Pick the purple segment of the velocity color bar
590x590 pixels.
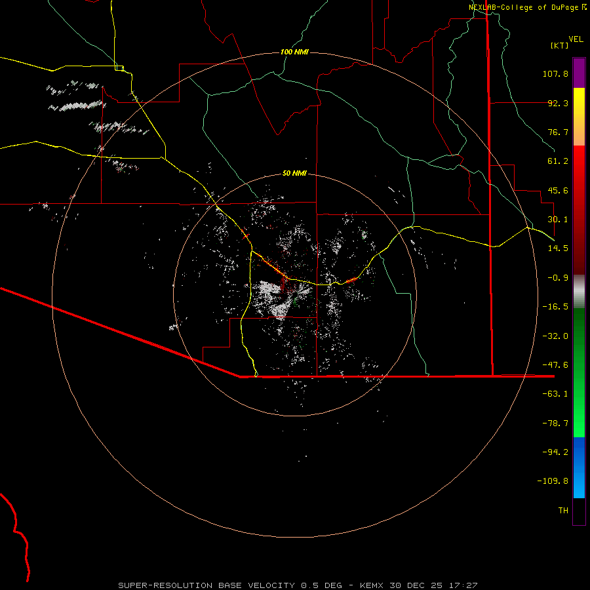point(579,73)
